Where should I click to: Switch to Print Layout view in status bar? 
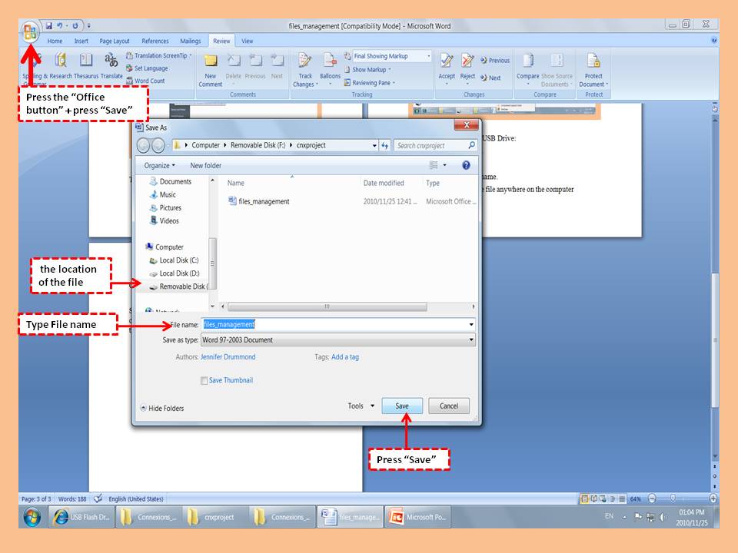(x=584, y=499)
